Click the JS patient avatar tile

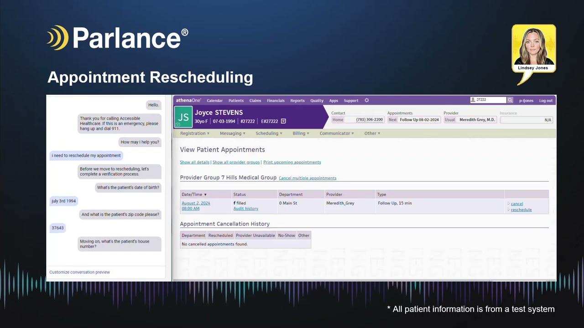tap(183, 117)
